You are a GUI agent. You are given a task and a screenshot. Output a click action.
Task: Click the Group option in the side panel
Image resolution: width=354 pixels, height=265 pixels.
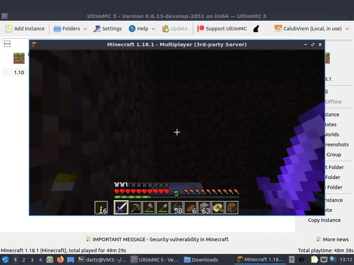tap(334, 155)
